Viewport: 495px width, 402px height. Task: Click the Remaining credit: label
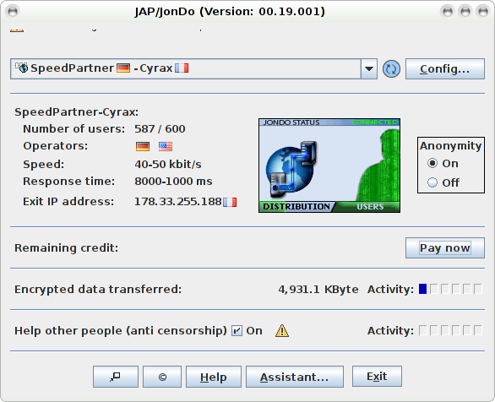(66, 248)
